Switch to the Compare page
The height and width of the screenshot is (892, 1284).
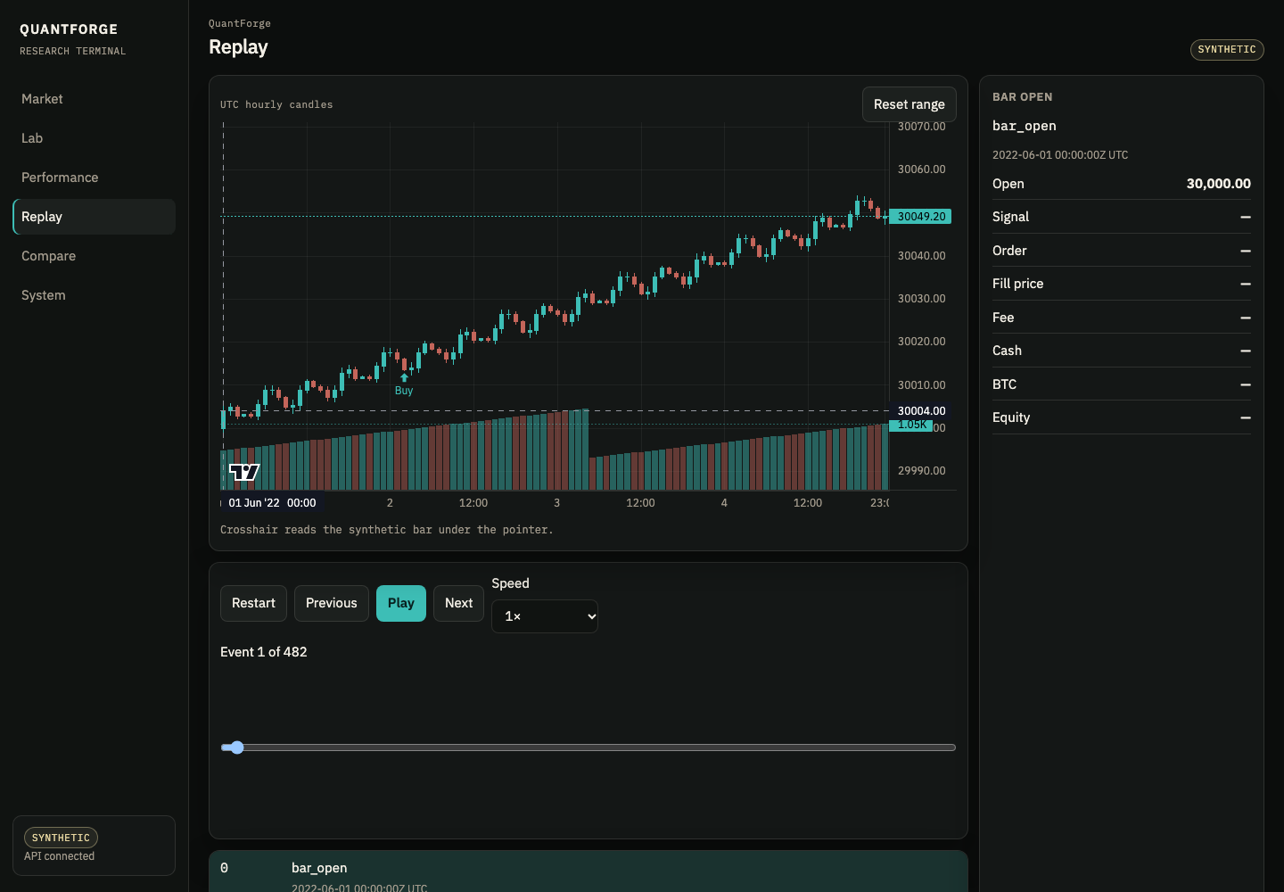coord(94,256)
